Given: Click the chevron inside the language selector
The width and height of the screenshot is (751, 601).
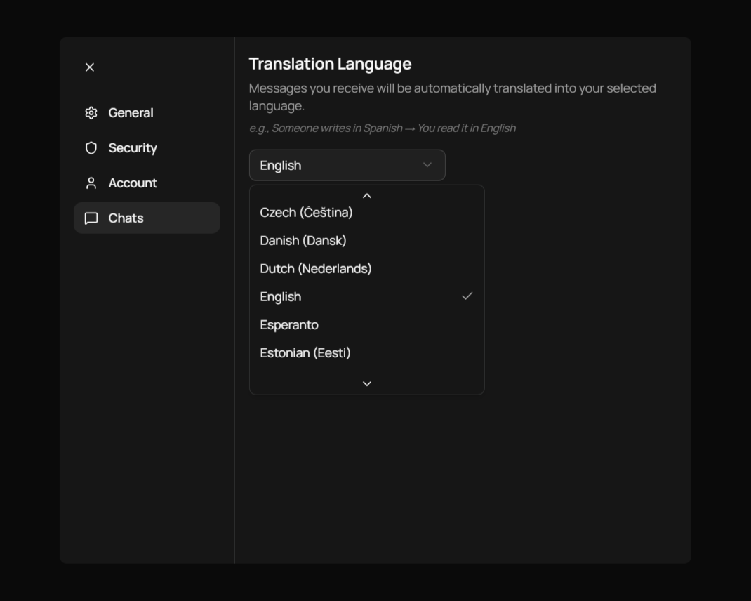Looking at the screenshot, I should click(x=427, y=165).
